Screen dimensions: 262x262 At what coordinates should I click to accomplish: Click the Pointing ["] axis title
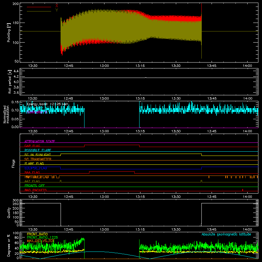9,32
